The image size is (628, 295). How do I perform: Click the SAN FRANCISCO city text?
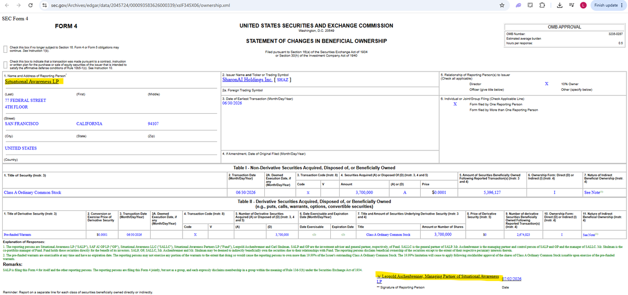(21, 124)
